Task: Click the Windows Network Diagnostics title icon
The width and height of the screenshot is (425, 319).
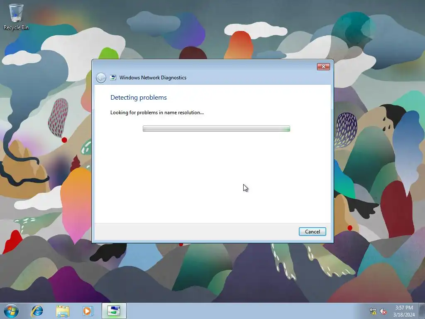Action: click(113, 78)
